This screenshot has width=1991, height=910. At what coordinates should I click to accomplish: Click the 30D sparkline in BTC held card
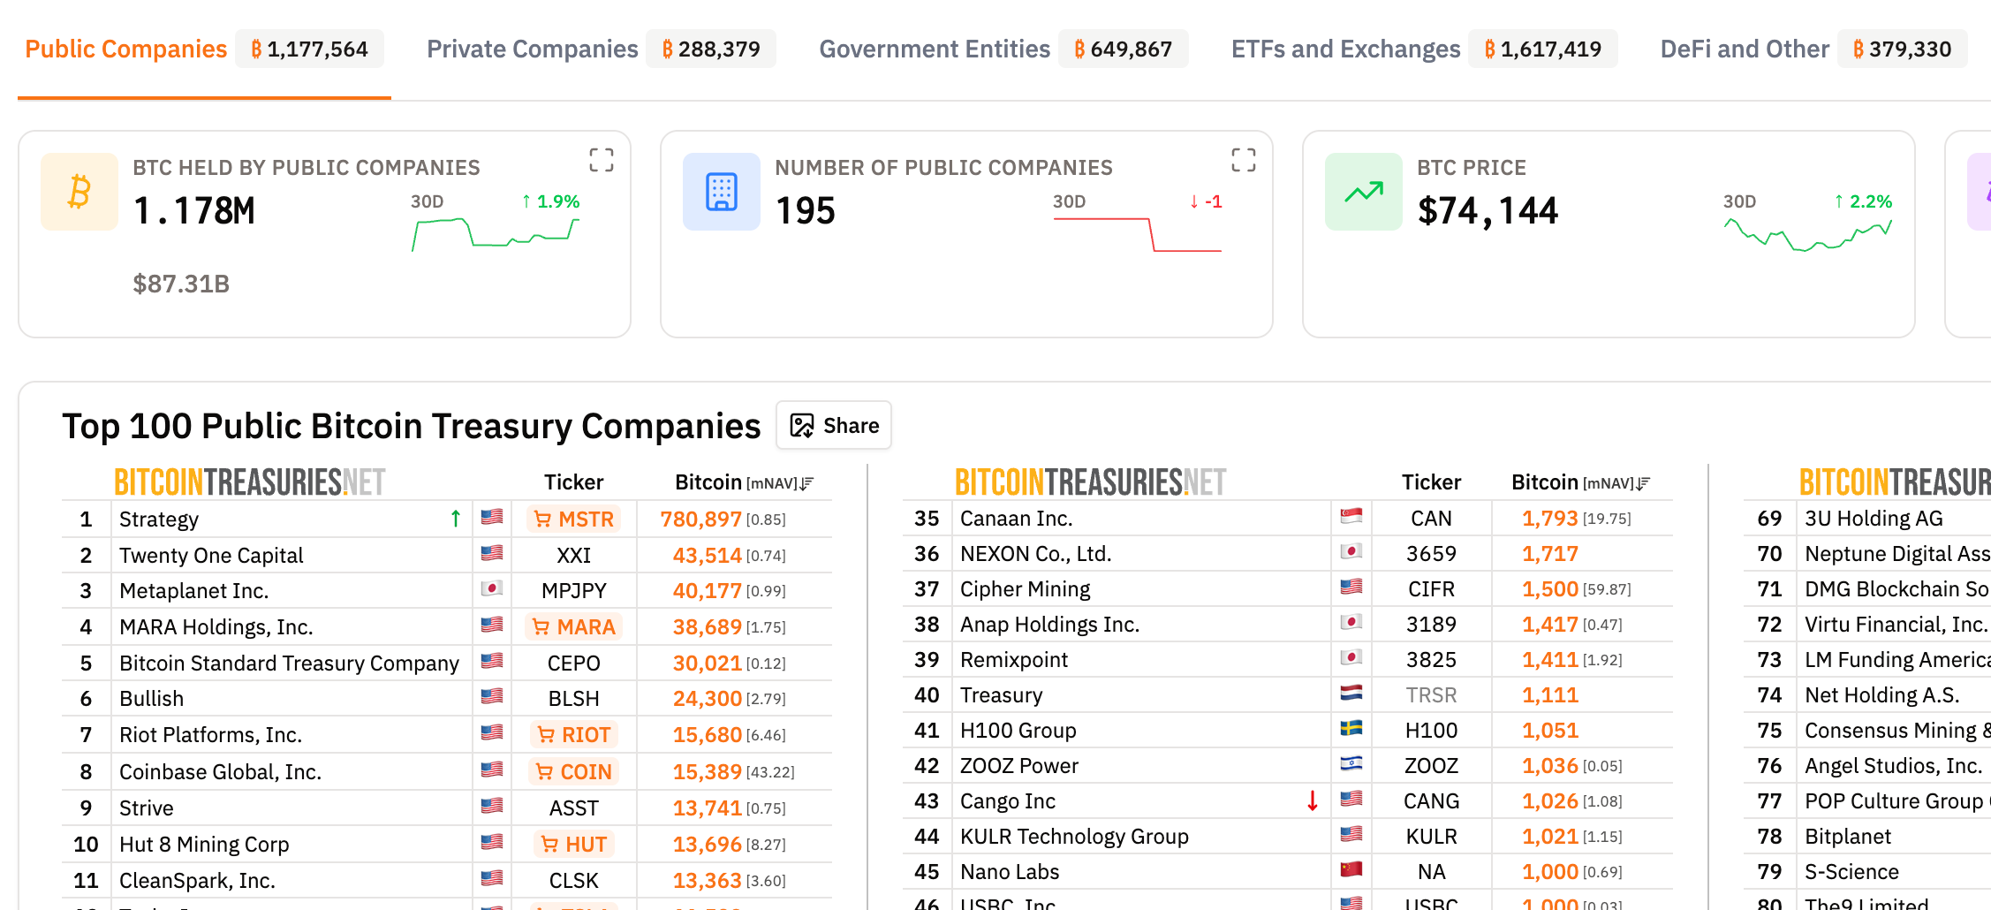pyautogui.click(x=496, y=235)
